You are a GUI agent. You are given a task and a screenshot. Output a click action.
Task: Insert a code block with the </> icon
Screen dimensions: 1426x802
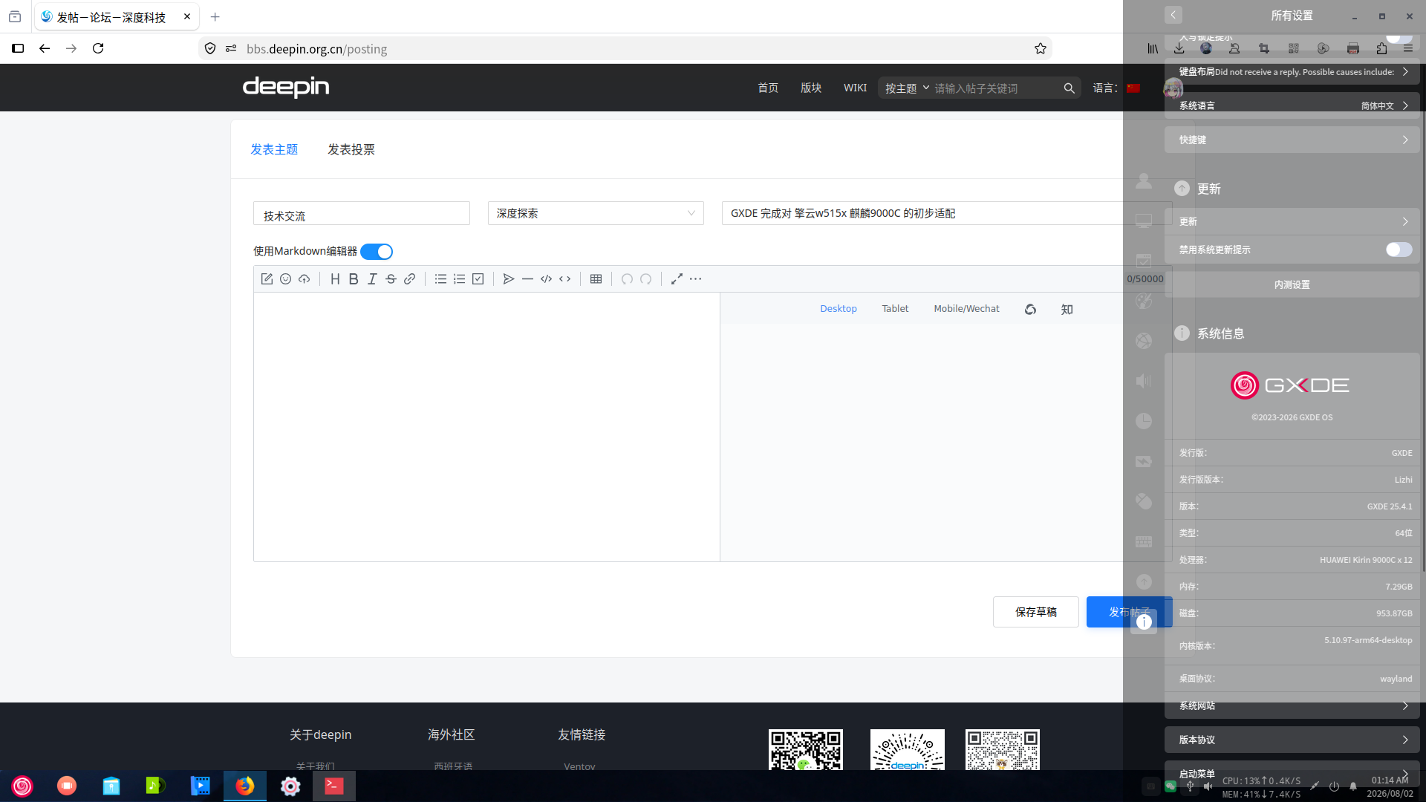[546, 279]
